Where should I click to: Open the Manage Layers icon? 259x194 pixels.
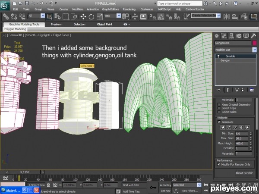pos(244,16)
